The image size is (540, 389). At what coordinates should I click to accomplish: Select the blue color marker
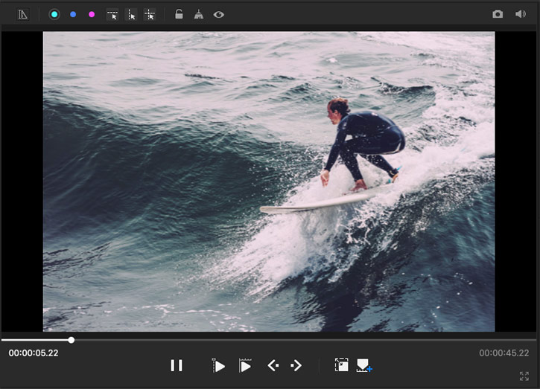[x=73, y=14]
